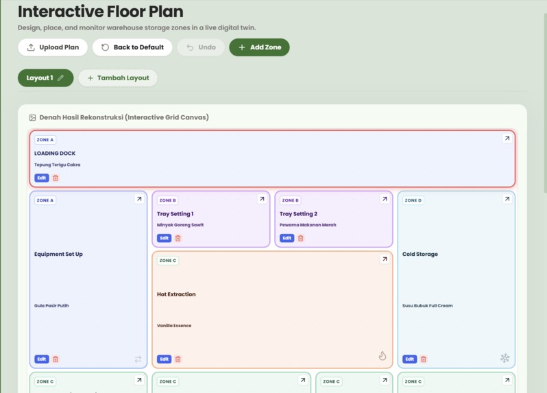The height and width of the screenshot is (393, 547).
Task: Open the Equipment Set Up zone arrow icon
Action: 139,199
